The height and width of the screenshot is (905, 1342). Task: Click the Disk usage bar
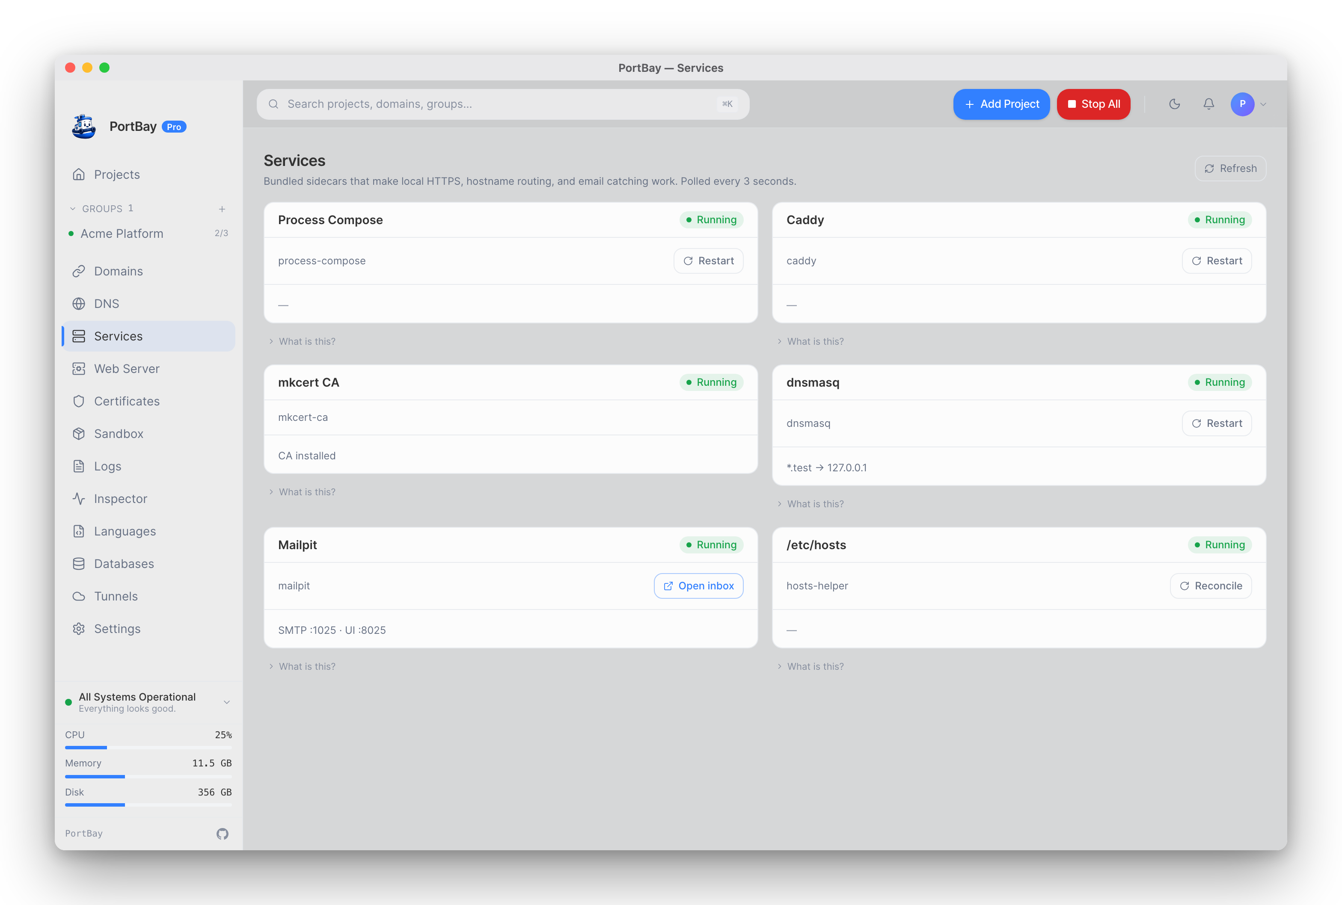click(x=148, y=805)
